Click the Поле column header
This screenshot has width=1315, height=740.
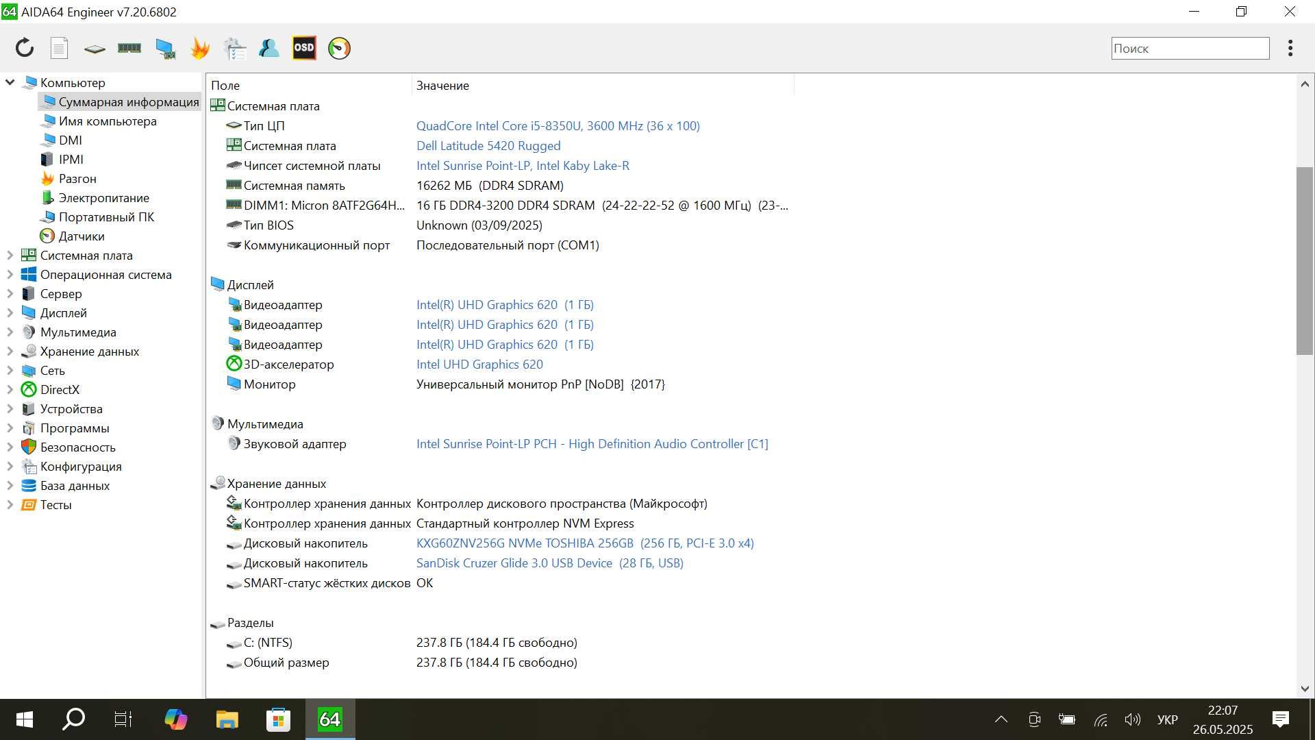click(309, 85)
